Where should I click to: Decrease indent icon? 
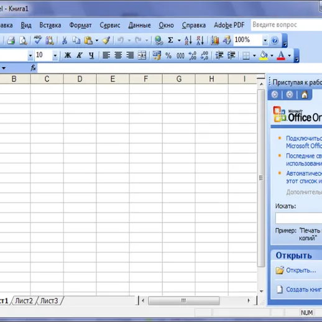[x=219, y=55]
